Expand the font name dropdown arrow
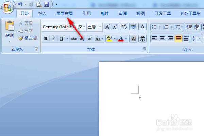Viewport: 204px width, 136px height. pyautogui.click(x=84, y=27)
